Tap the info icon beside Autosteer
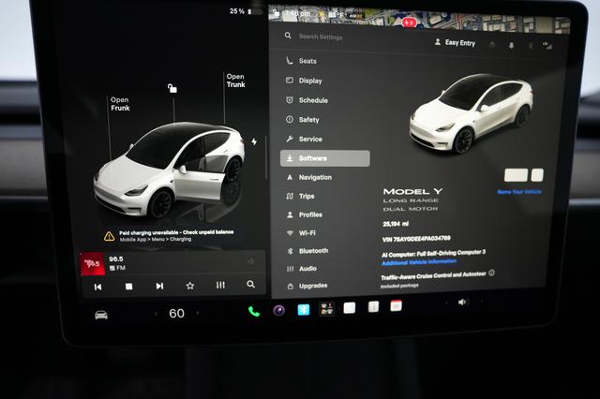Screen dimensions: 600x399 pyautogui.click(x=491, y=273)
